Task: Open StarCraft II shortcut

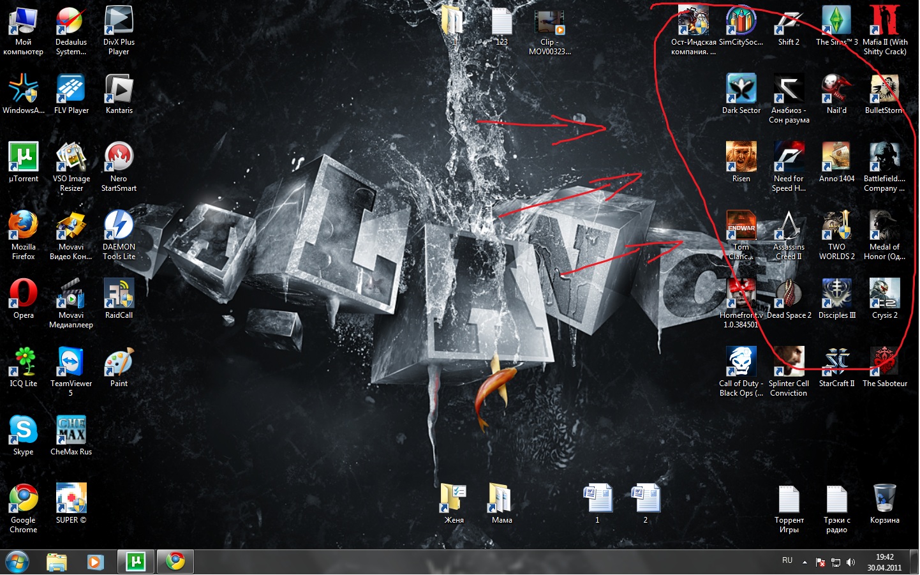Action: click(x=836, y=368)
